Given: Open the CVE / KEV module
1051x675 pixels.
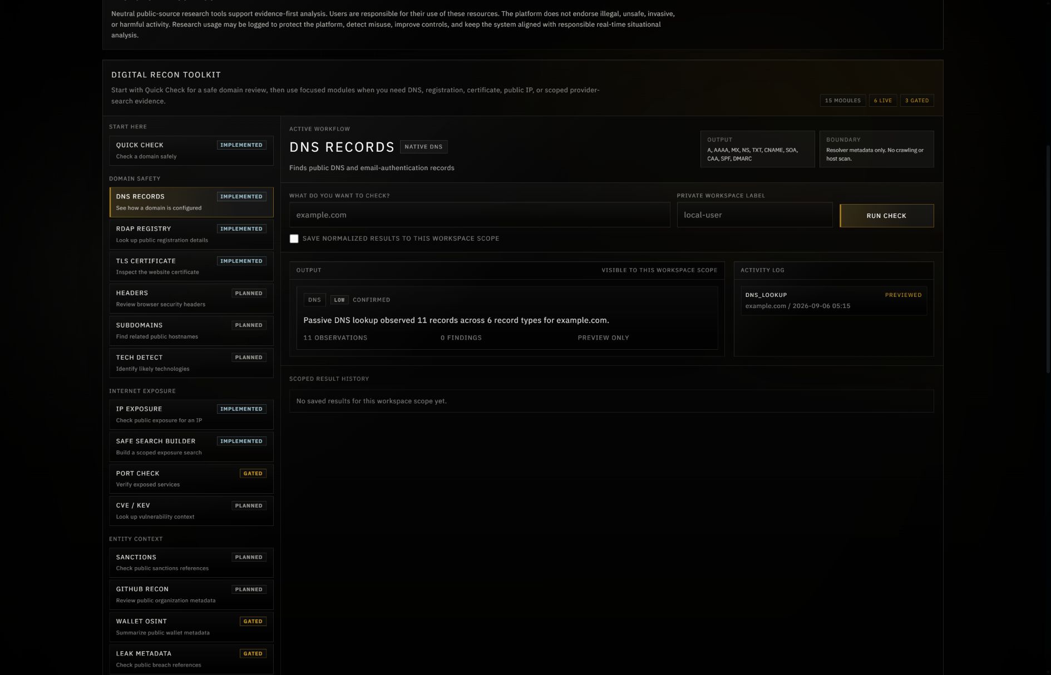Looking at the screenshot, I should 191,511.
